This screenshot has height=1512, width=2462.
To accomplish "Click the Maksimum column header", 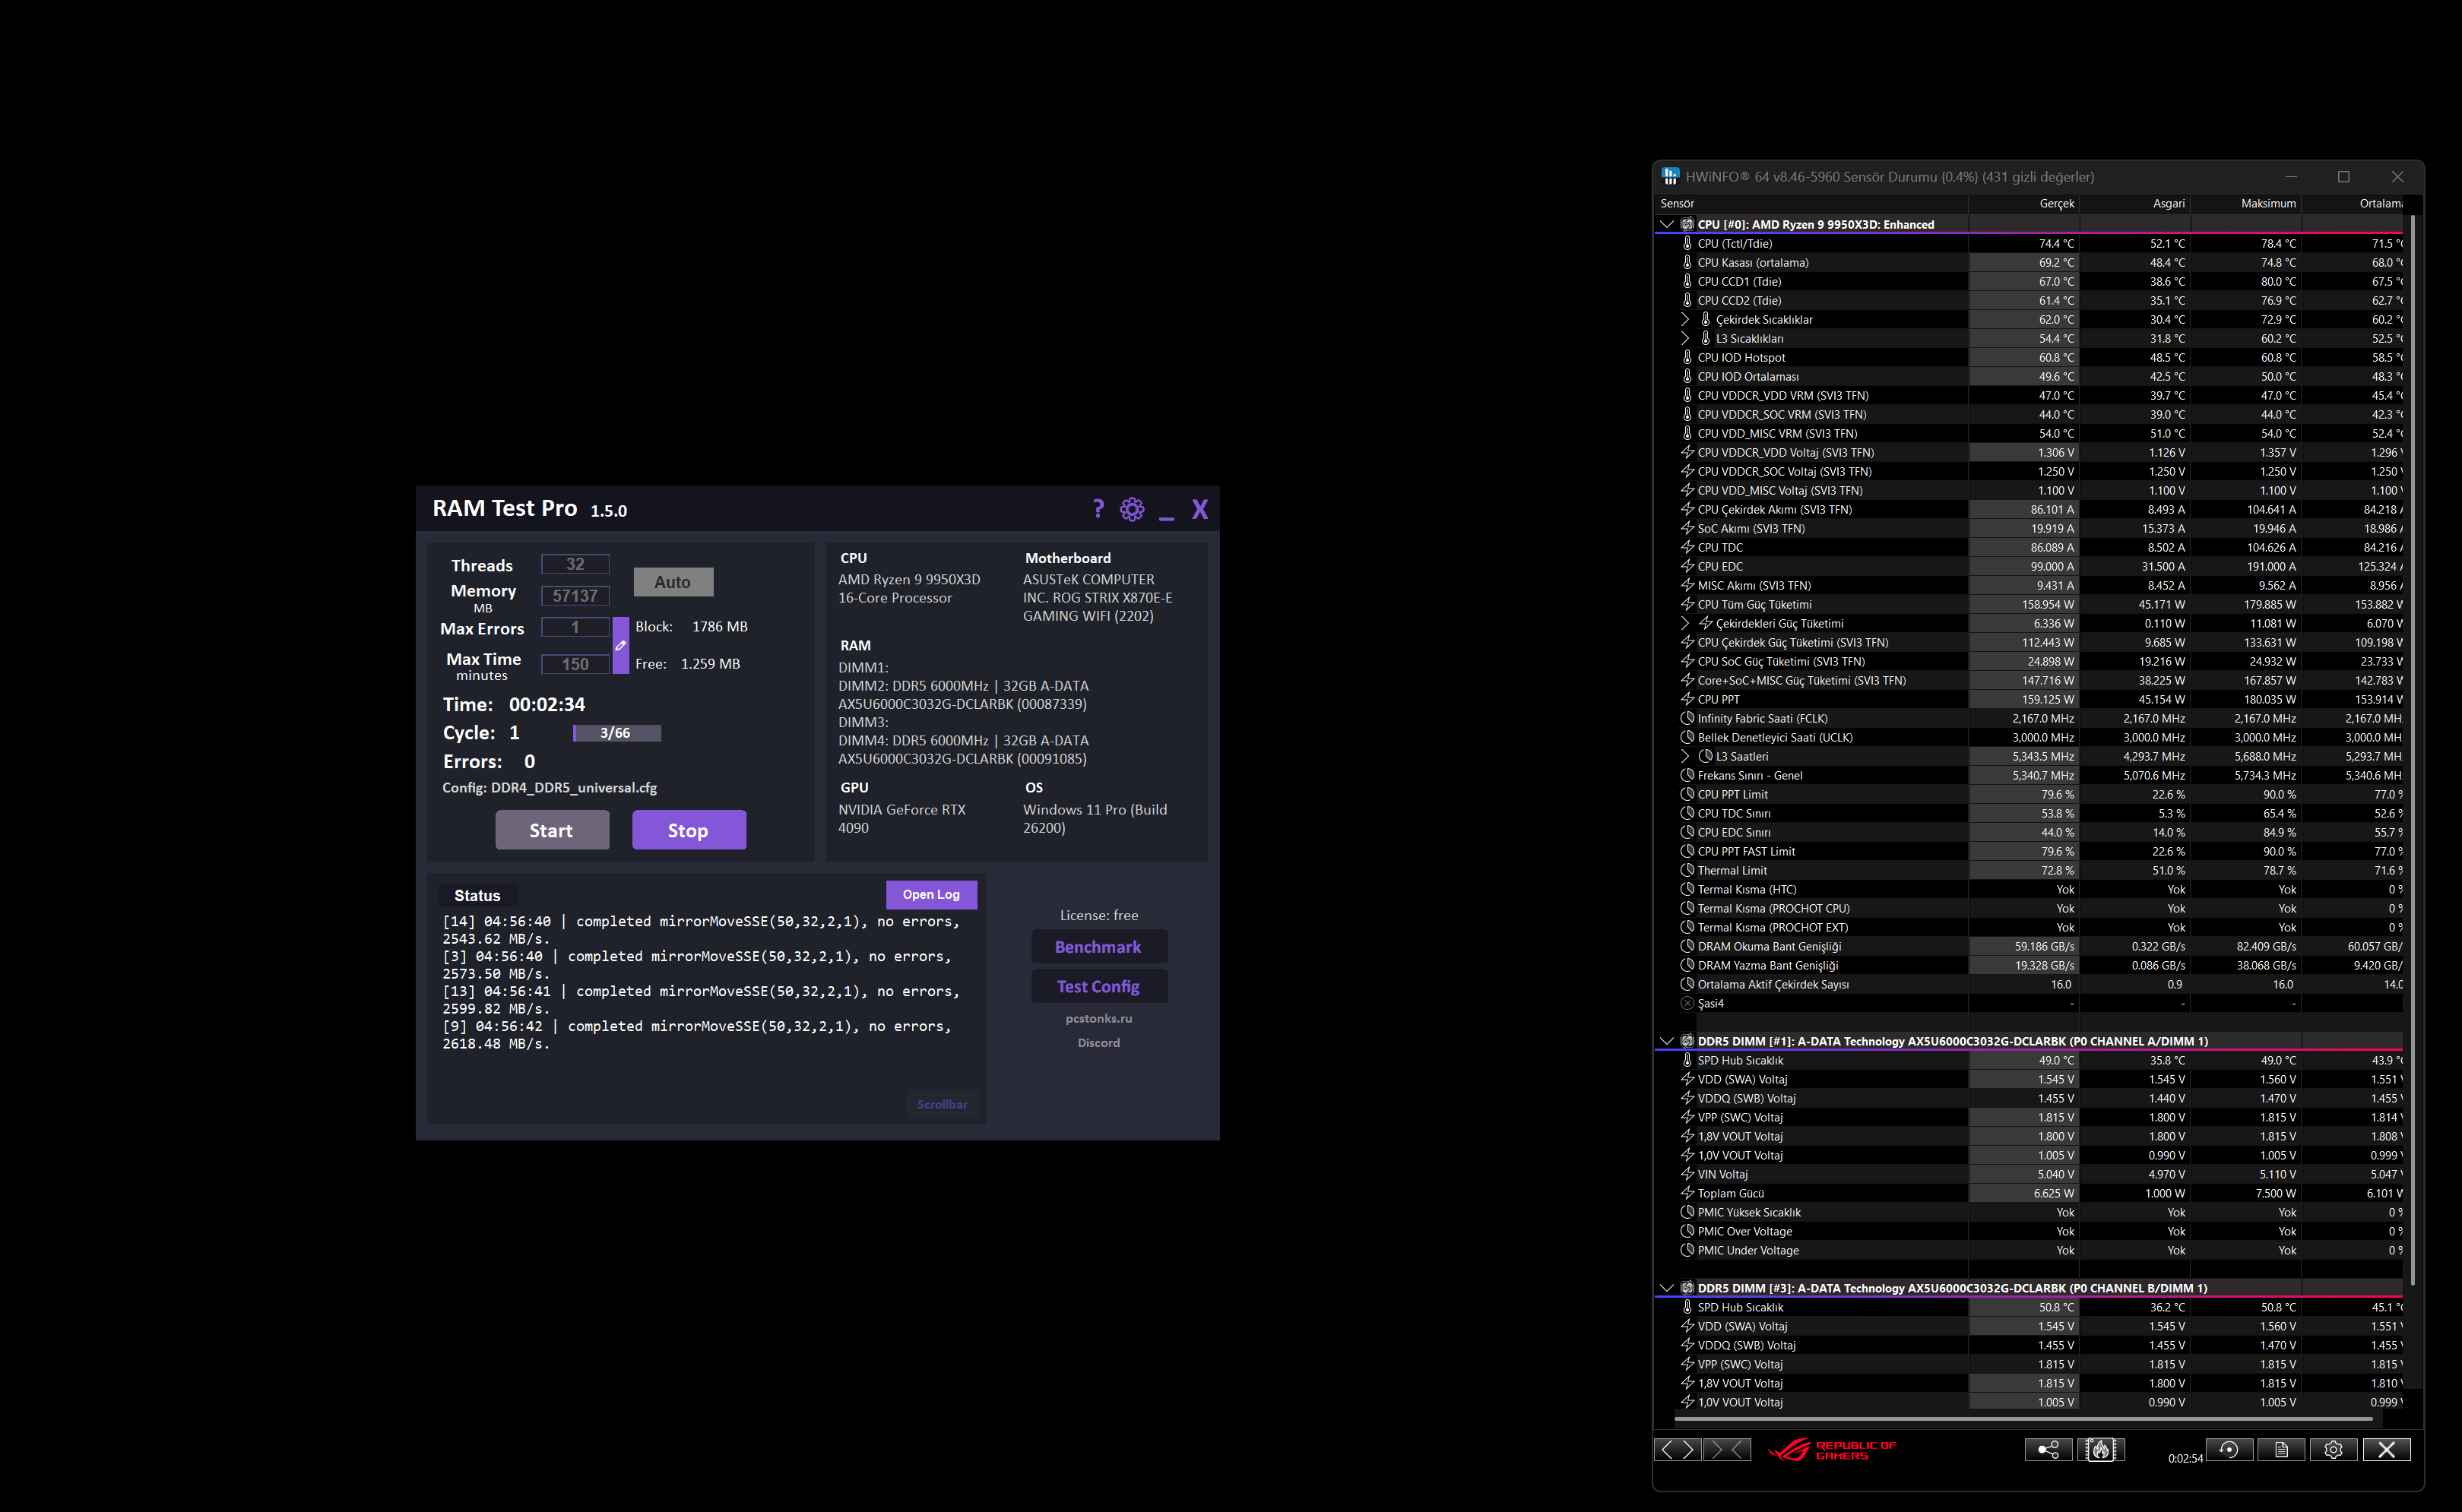I will (2246, 203).
